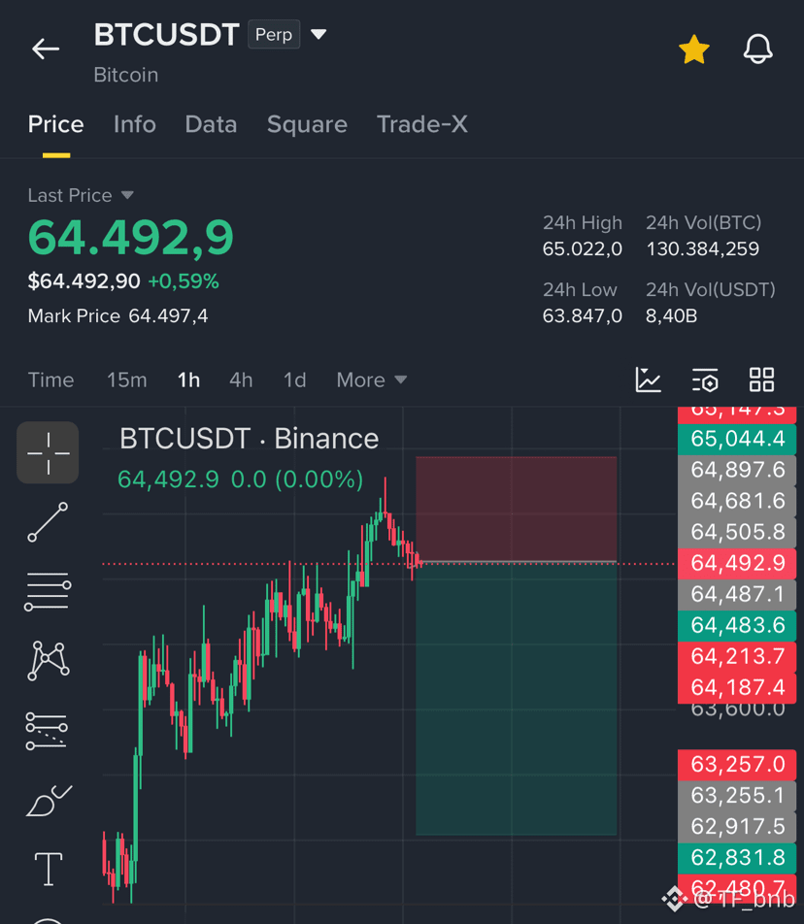Click the 64,487.1 price label

pyautogui.click(x=737, y=594)
